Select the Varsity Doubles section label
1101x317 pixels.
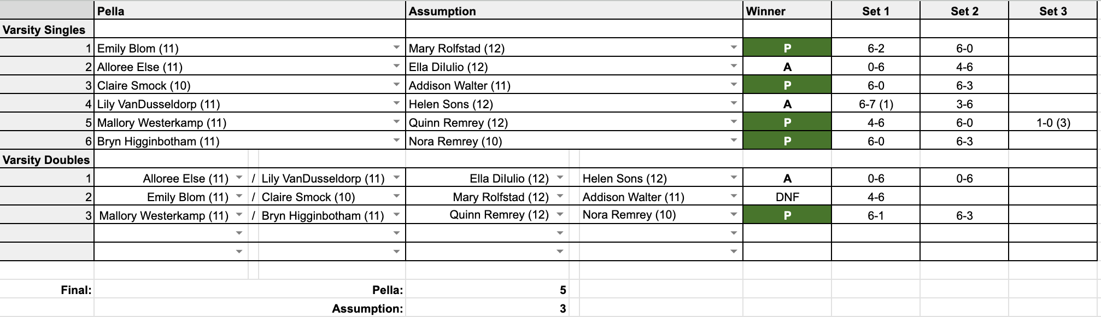pos(46,160)
